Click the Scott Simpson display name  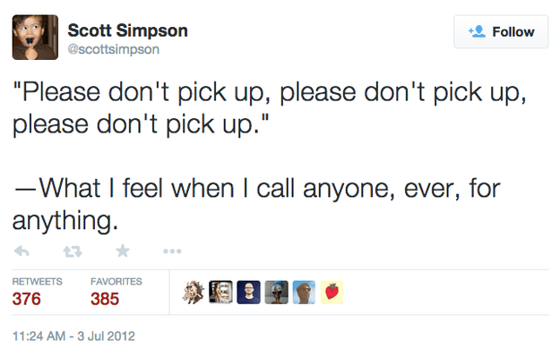click(x=127, y=30)
